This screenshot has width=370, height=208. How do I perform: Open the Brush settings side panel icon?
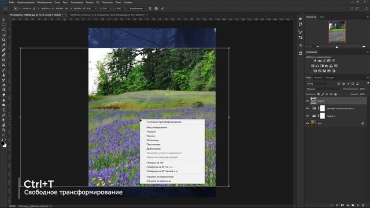(301, 32)
